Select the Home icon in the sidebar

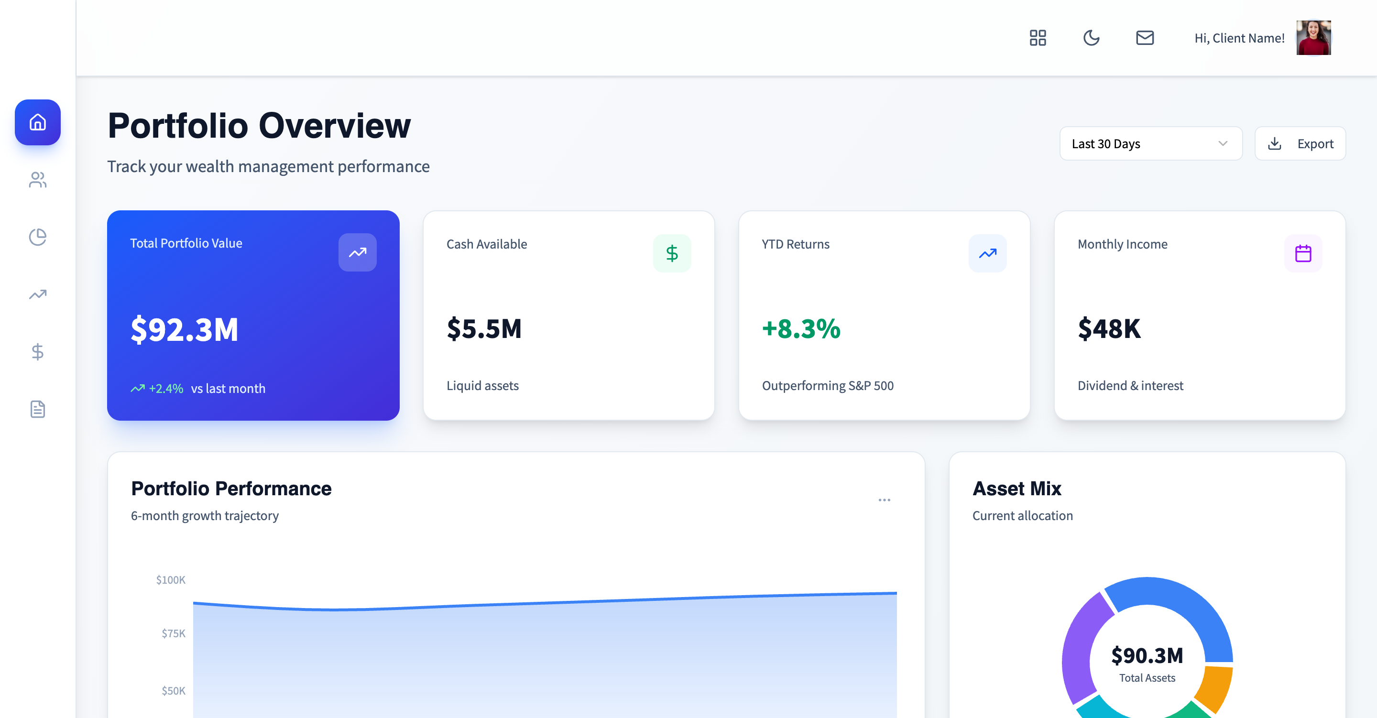click(x=37, y=122)
